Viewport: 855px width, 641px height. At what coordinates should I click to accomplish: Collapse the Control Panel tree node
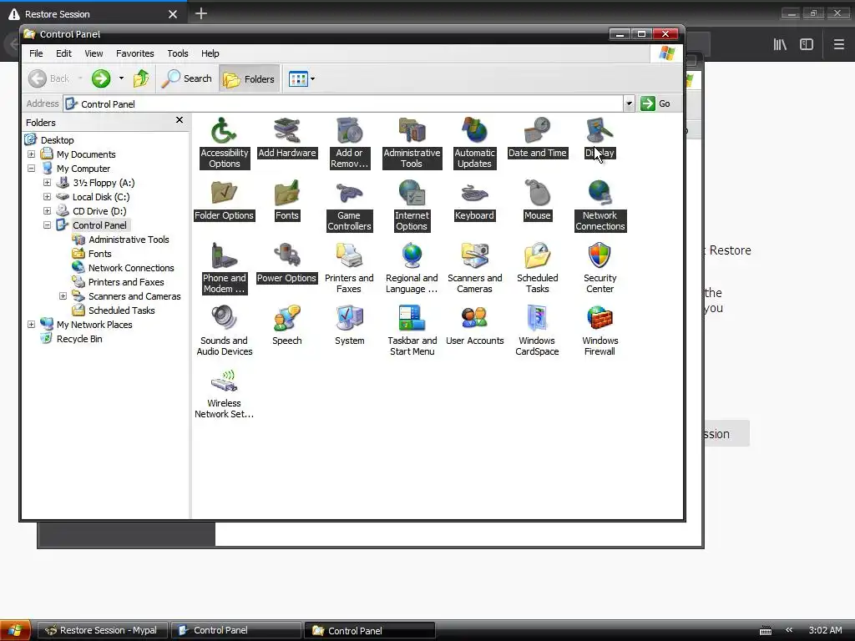click(x=47, y=225)
